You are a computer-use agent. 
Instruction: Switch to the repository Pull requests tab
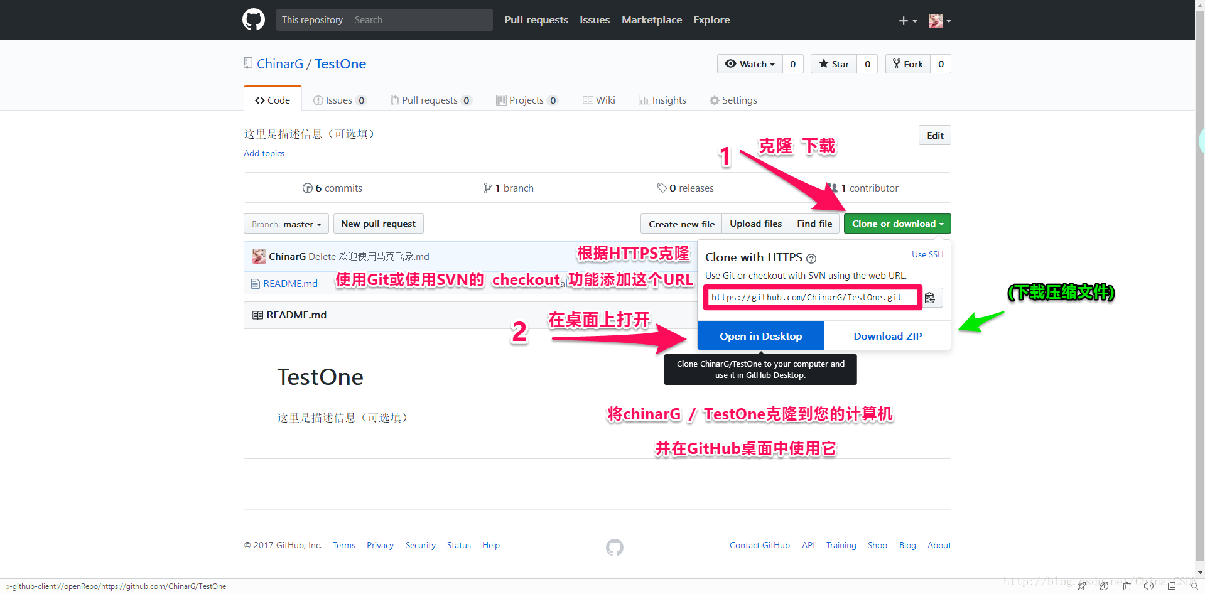coord(431,100)
